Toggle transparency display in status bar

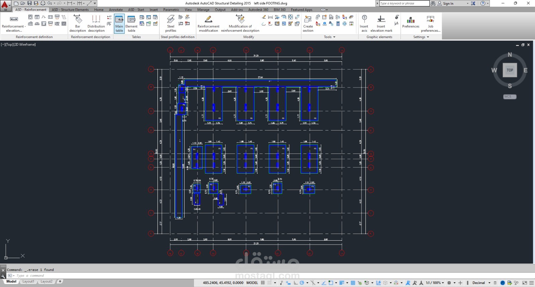click(353, 283)
